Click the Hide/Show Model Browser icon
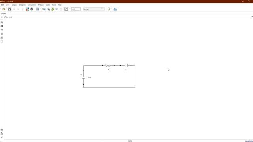253x142 pixels. (2, 17)
